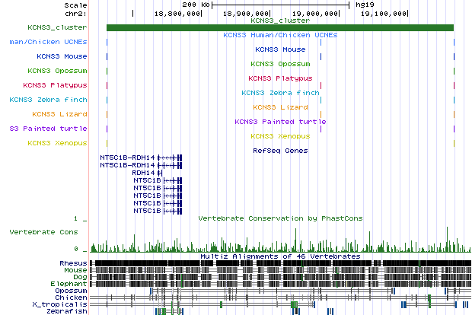Click the X_tropicalis species label

60,304
